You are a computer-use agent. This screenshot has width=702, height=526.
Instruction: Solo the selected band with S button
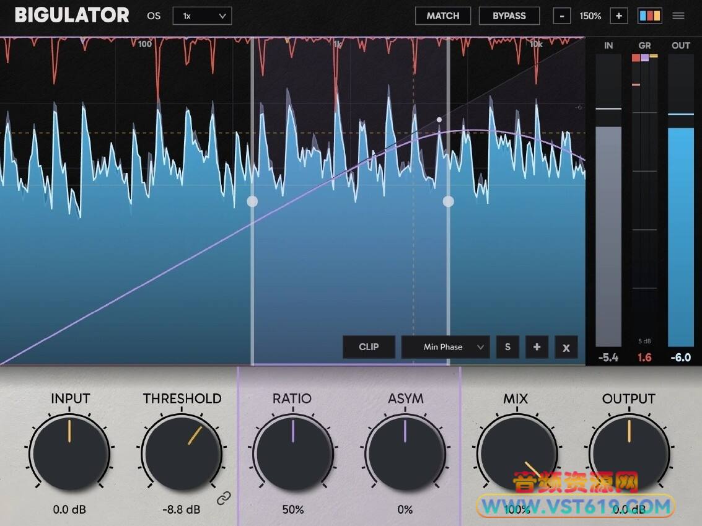point(507,347)
